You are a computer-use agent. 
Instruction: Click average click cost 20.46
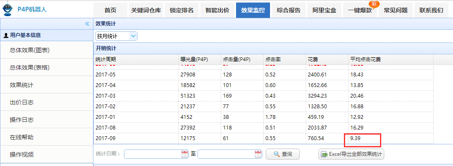tap(357, 96)
